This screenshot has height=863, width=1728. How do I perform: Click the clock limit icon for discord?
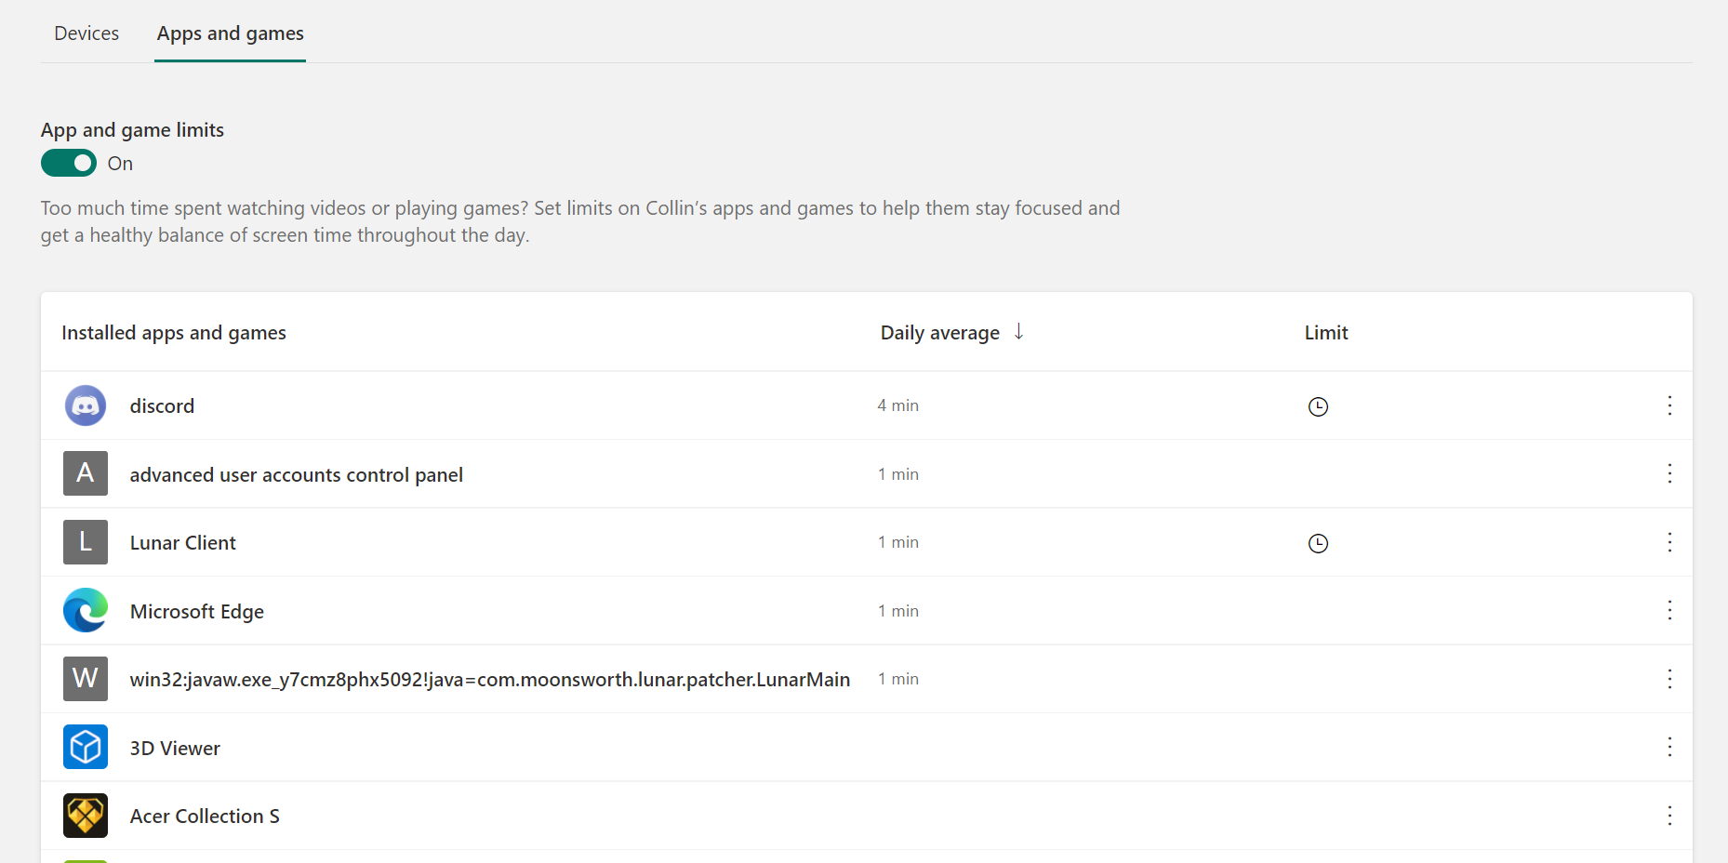pos(1318,406)
